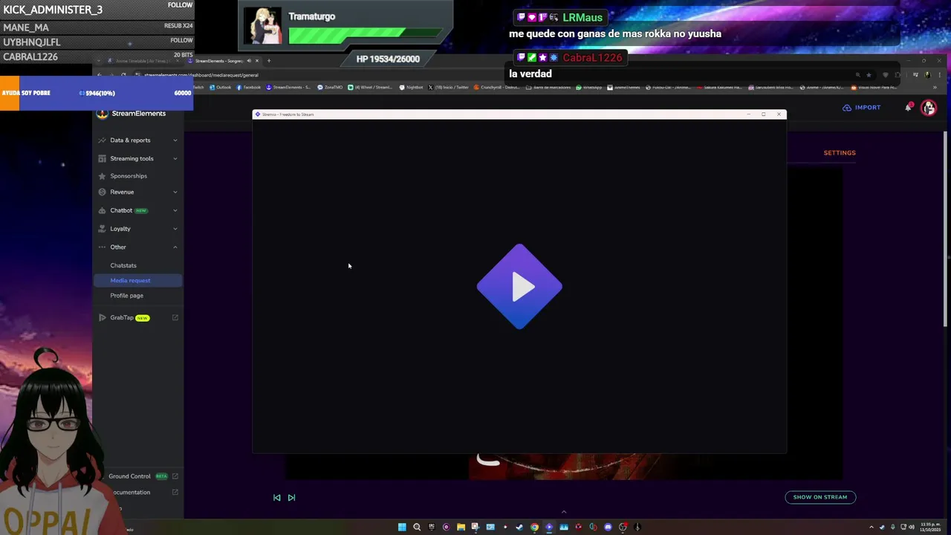Open Chatstats page

click(123, 265)
